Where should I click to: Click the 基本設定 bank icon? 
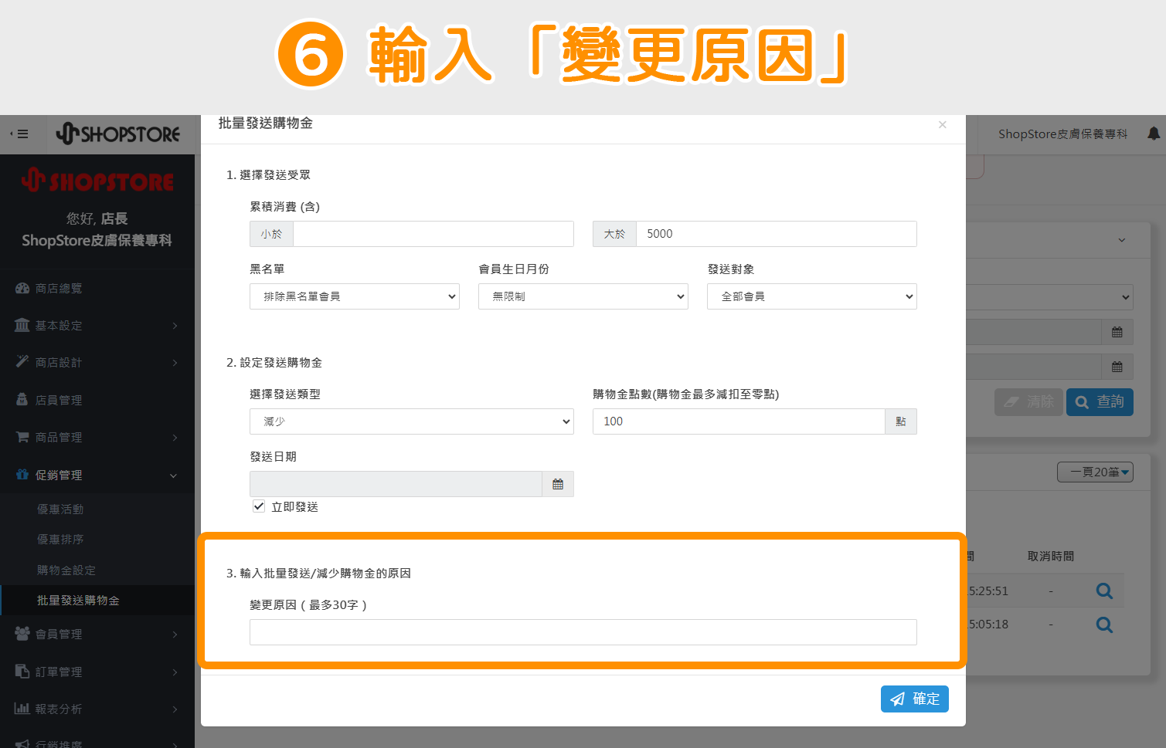click(x=22, y=325)
